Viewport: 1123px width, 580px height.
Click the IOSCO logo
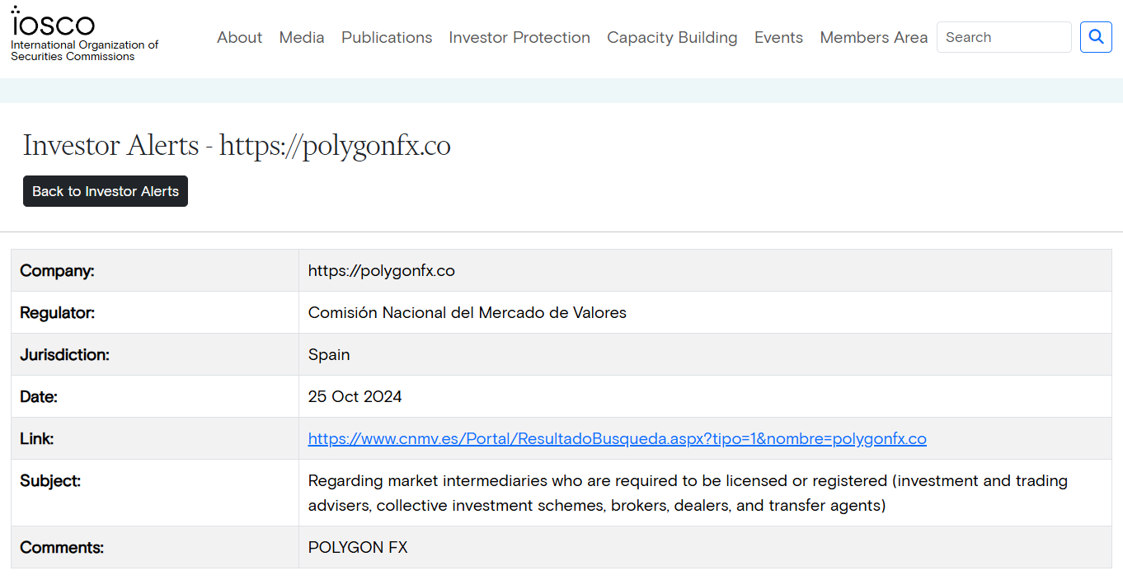click(x=53, y=23)
